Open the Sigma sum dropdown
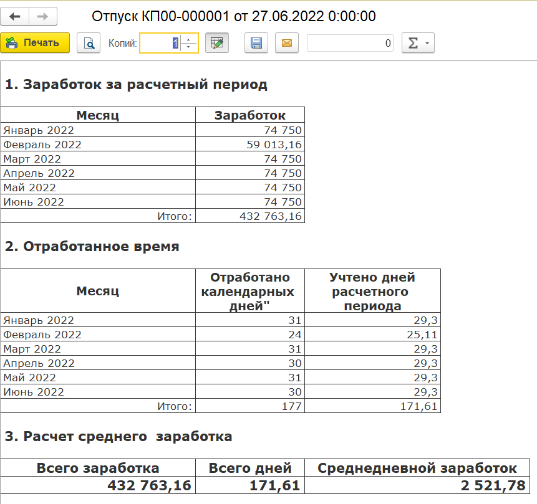 418,43
